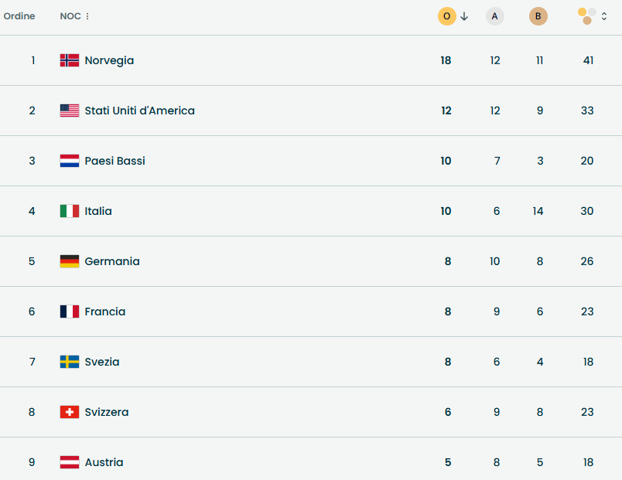This screenshot has height=480, width=622.
Task: Click the Svezia country name
Action: (102, 362)
